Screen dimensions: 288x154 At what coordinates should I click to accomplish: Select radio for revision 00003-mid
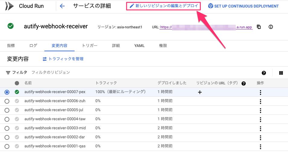7,128
